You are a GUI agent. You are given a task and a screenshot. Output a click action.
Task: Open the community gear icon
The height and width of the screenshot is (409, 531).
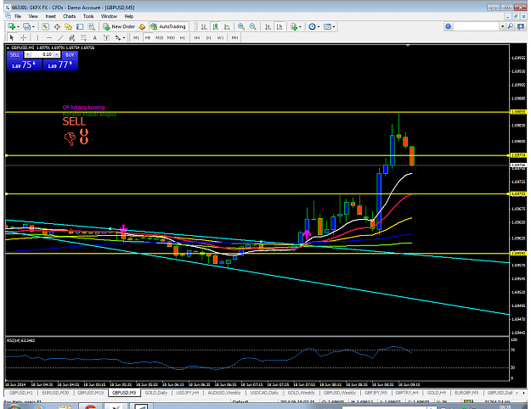(448, 26)
